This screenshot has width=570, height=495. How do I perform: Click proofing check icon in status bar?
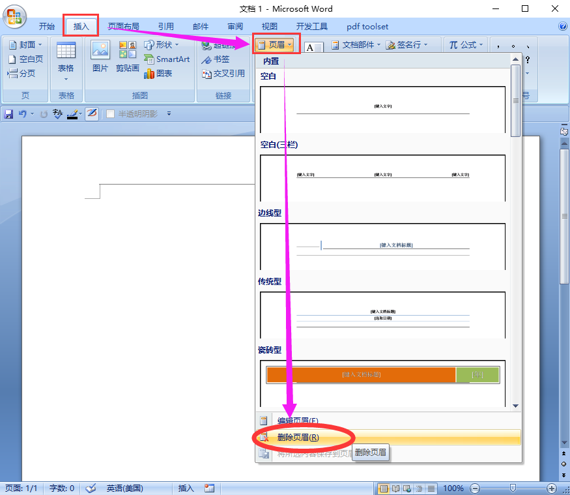pos(91,488)
